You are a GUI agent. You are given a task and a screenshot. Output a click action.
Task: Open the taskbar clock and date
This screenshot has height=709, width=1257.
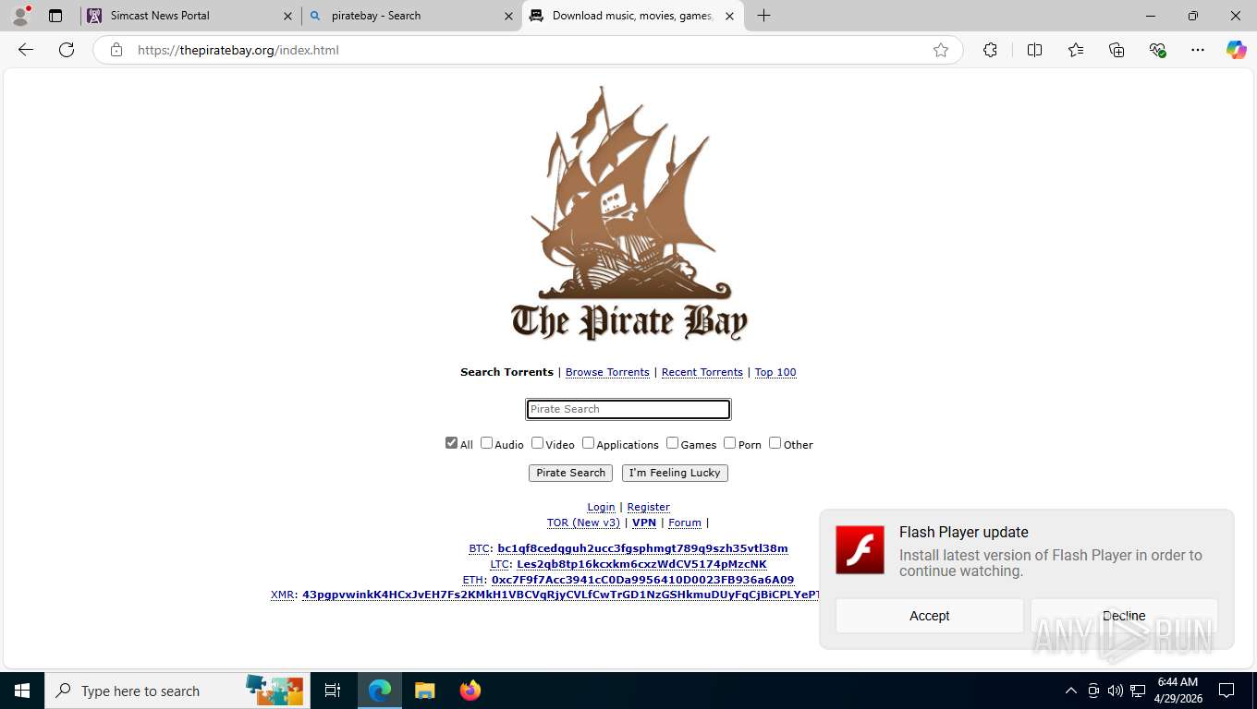(x=1177, y=691)
